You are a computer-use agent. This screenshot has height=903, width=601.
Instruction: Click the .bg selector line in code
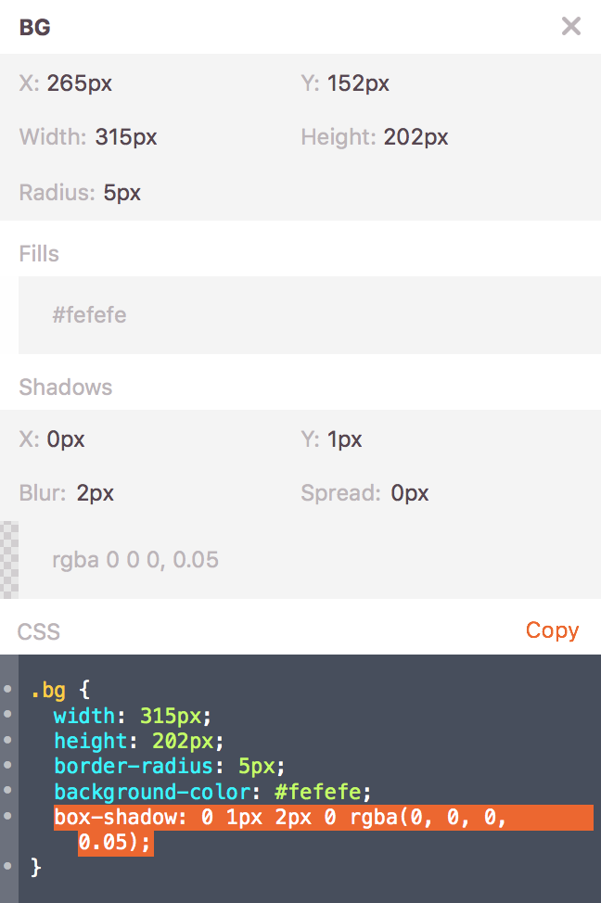(x=58, y=691)
